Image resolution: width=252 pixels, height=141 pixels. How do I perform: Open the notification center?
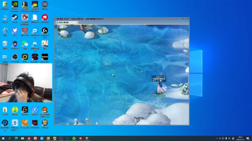pyautogui.click(x=248, y=138)
